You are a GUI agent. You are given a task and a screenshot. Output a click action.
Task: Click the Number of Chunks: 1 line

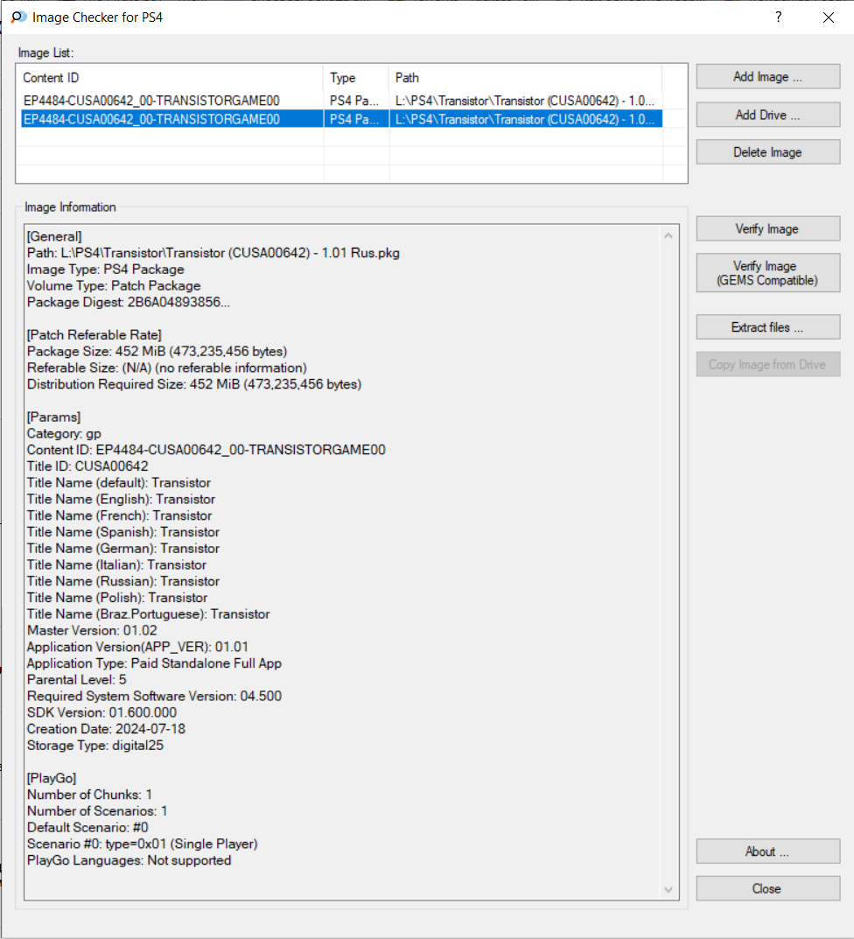tap(90, 794)
